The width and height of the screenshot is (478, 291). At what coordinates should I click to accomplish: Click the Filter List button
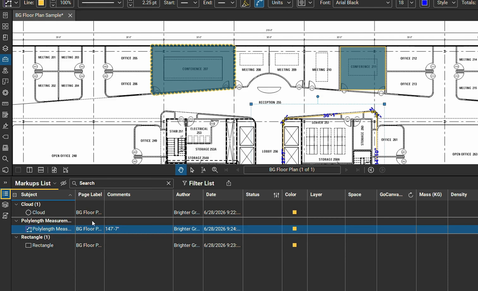pyautogui.click(x=198, y=183)
